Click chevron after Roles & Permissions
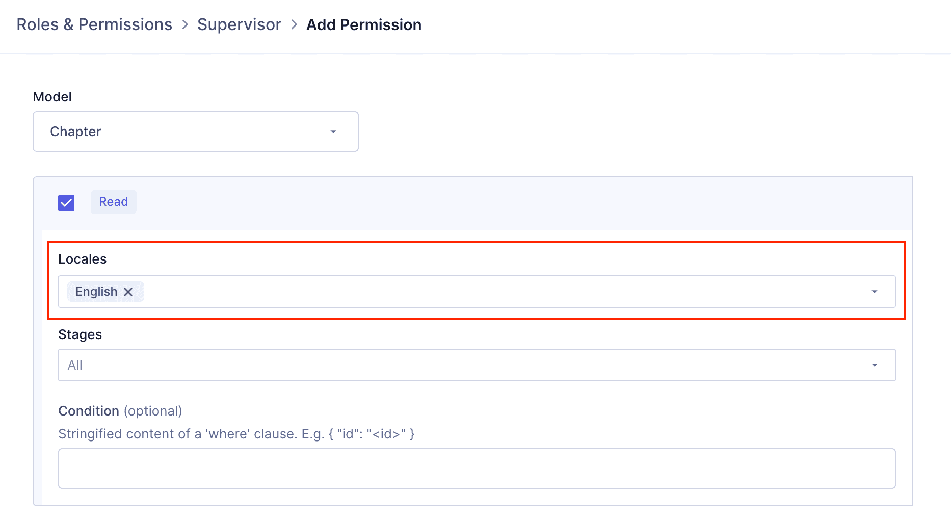 (185, 25)
